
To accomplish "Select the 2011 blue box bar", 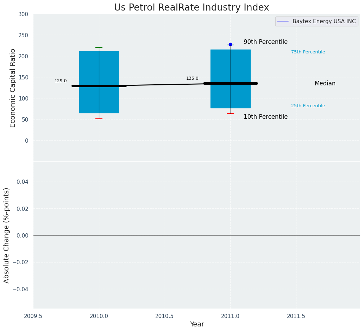I will pos(231,79).
